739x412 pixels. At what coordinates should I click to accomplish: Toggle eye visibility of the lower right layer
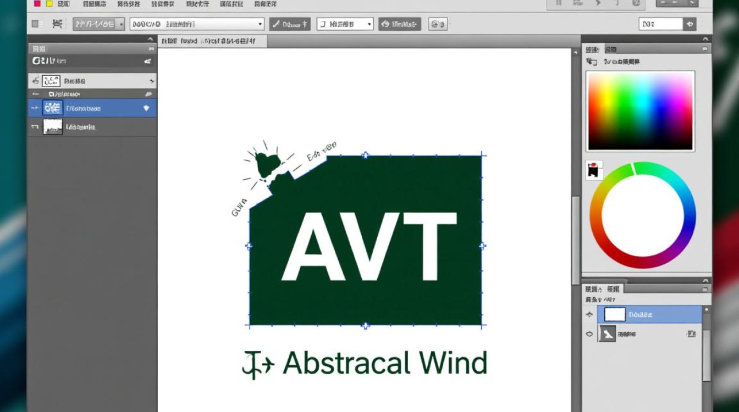point(589,334)
